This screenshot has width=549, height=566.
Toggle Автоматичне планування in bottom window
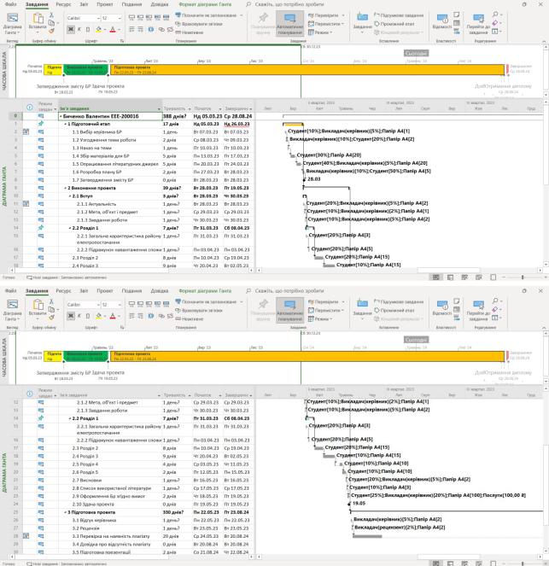[289, 310]
